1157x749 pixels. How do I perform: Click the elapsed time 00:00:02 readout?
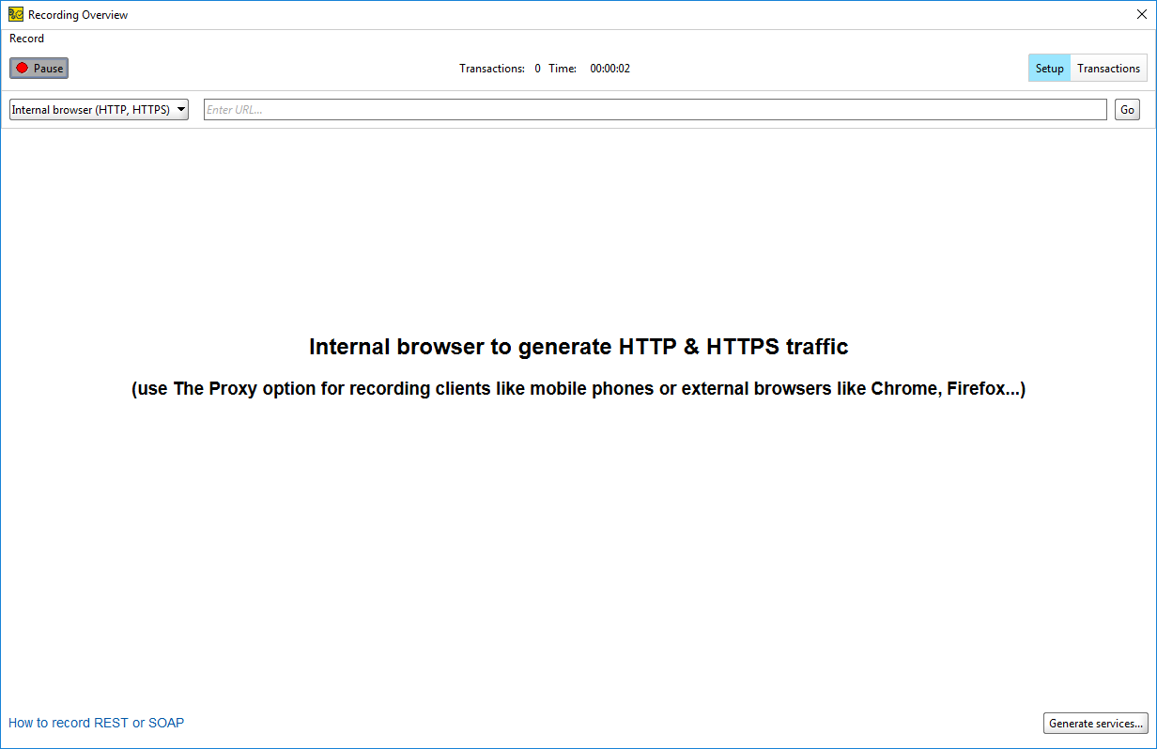click(609, 69)
